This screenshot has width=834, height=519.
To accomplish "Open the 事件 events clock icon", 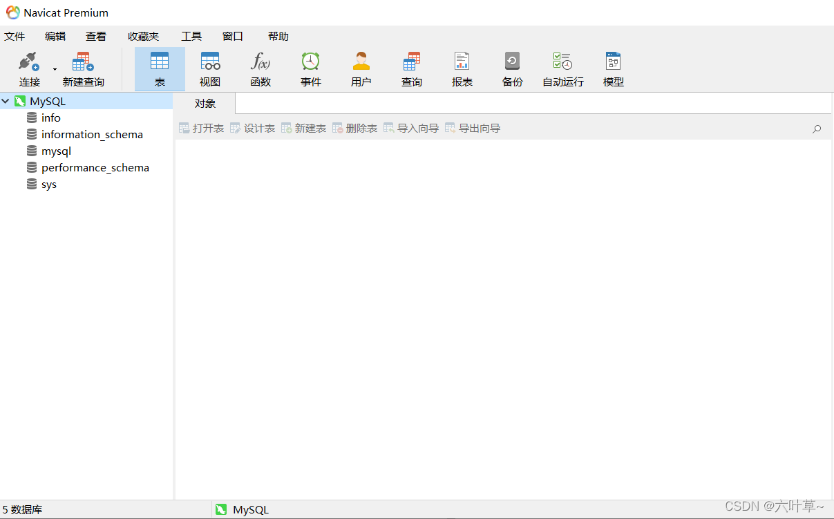I will click(x=311, y=68).
